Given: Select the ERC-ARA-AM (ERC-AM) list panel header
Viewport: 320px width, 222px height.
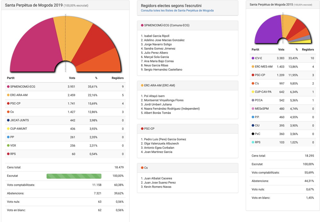Looking at the screenshot, I should pyautogui.click(x=188, y=86).
